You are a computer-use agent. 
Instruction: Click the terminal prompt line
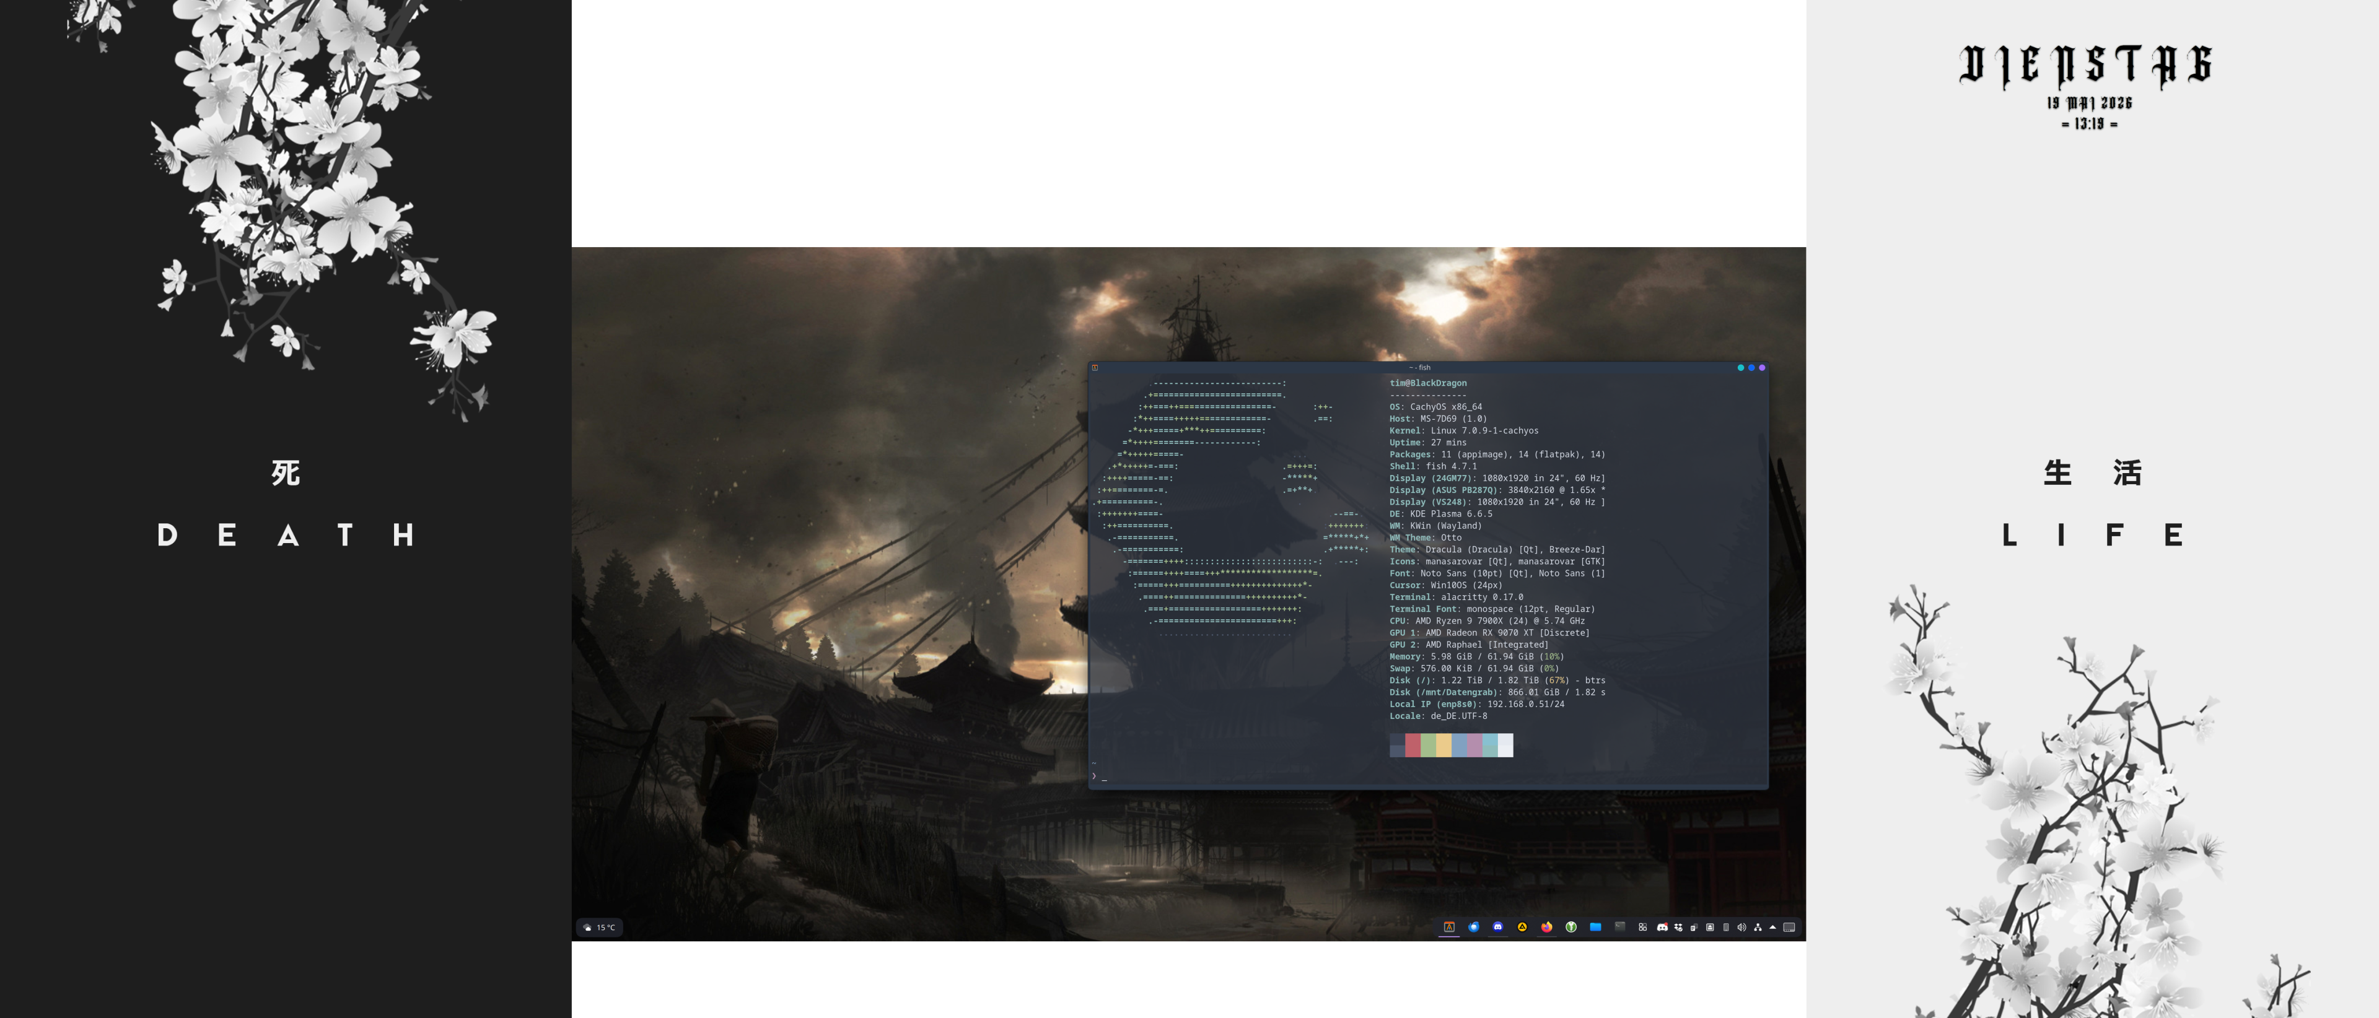tap(1428, 776)
